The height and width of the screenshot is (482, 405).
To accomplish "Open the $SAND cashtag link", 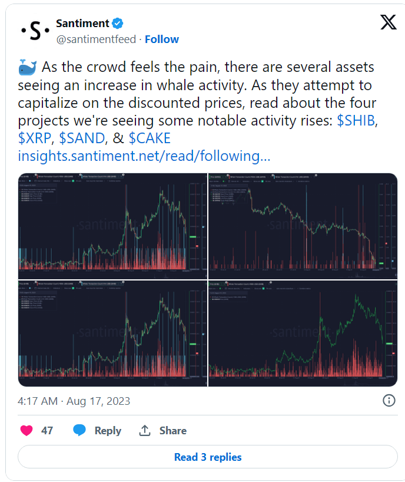I will point(82,138).
